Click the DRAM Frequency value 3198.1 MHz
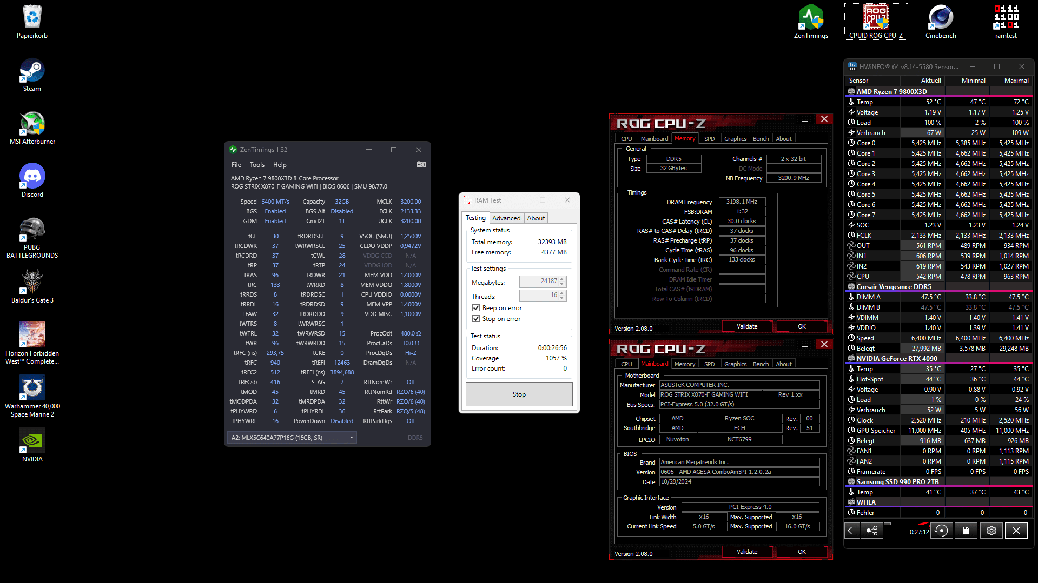This screenshot has height=583, width=1038. (x=742, y=202)
